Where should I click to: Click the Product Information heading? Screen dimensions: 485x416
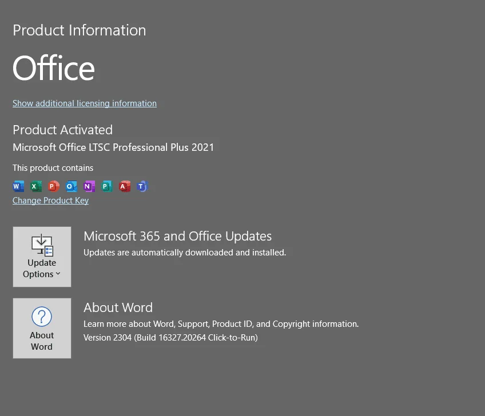tap(79, 30)
